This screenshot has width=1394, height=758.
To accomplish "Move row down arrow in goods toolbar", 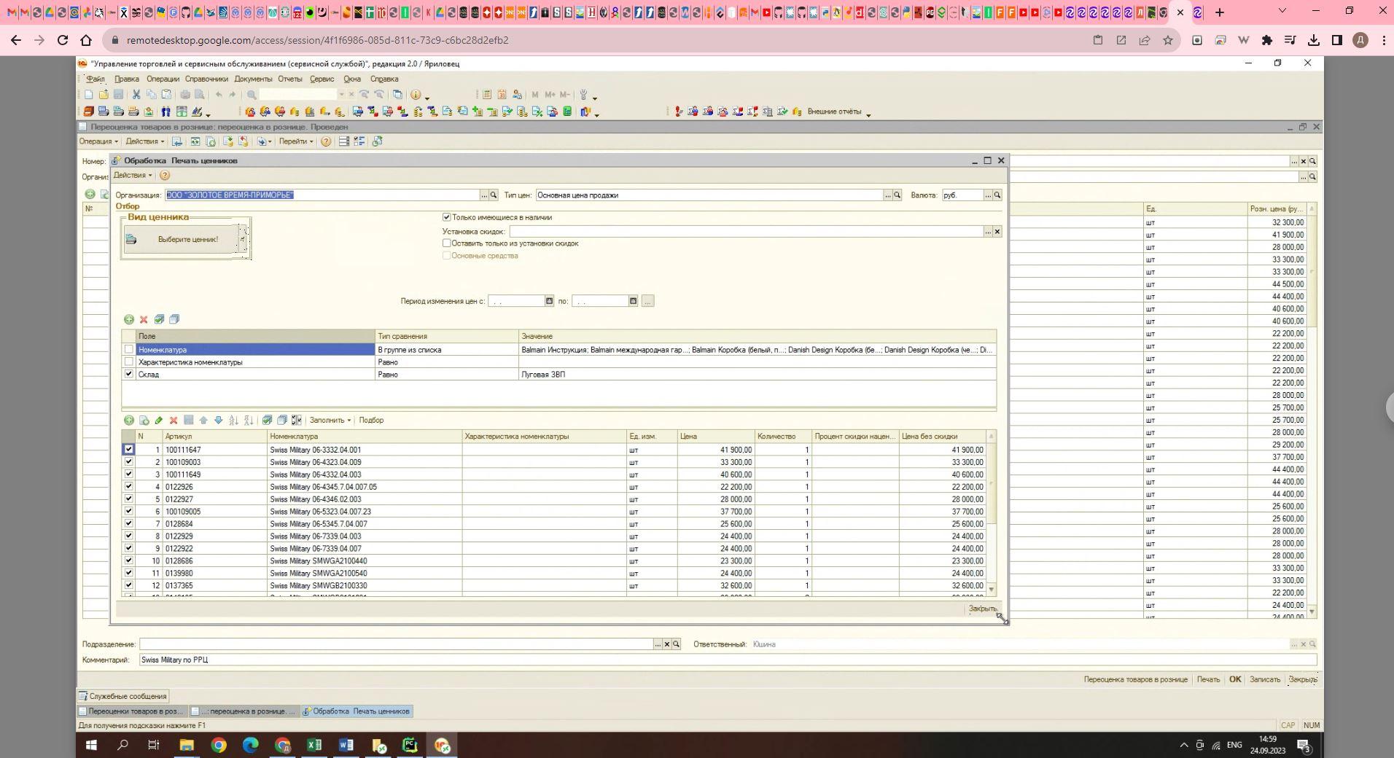I will [218, 421].
